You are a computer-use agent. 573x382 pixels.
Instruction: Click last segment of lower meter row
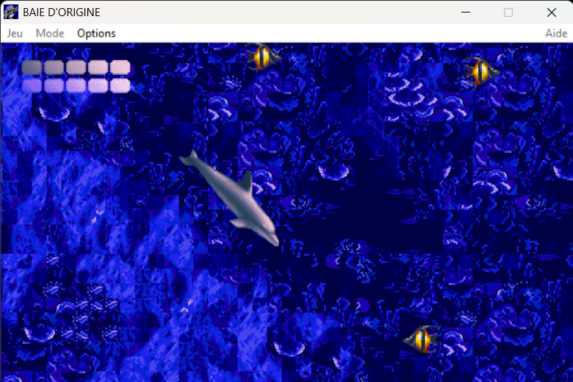click(x=120, y=86)
